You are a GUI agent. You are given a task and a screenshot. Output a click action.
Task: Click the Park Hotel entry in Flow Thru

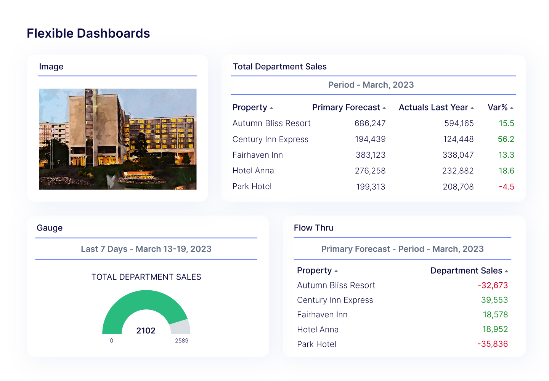pos(316,344)
